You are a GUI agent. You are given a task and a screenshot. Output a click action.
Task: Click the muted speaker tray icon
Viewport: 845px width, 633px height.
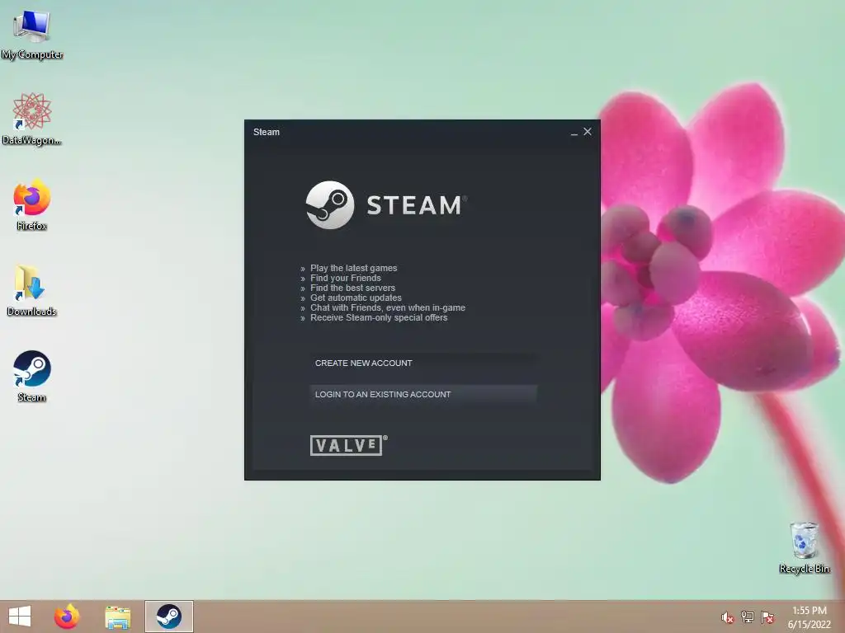coord(727,617)
